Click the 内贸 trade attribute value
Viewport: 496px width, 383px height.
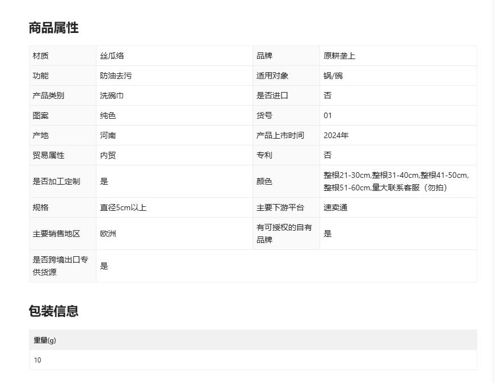pos(108,155)
